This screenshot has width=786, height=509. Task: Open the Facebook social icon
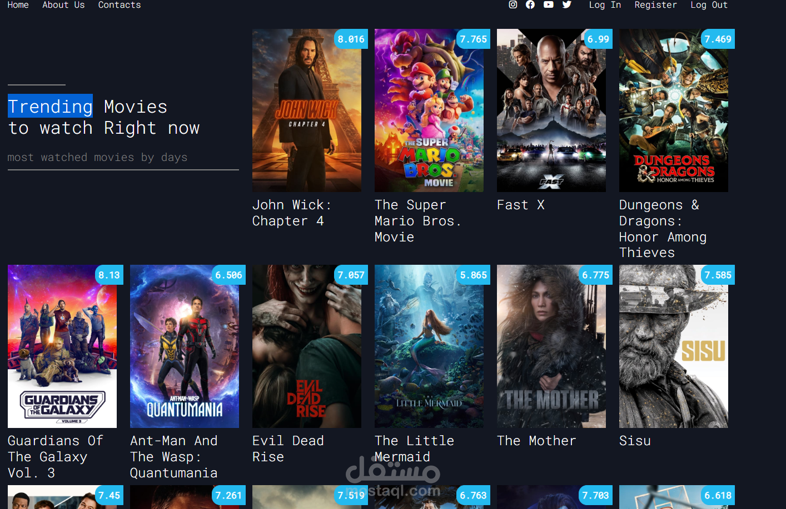[x=530, y=4]
